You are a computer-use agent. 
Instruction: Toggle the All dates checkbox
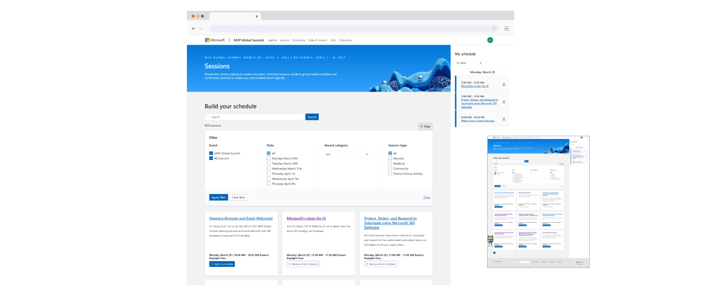269,153
